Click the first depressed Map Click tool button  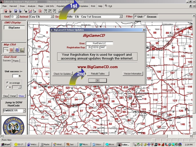pyautogui.click(x=6, y=50)
